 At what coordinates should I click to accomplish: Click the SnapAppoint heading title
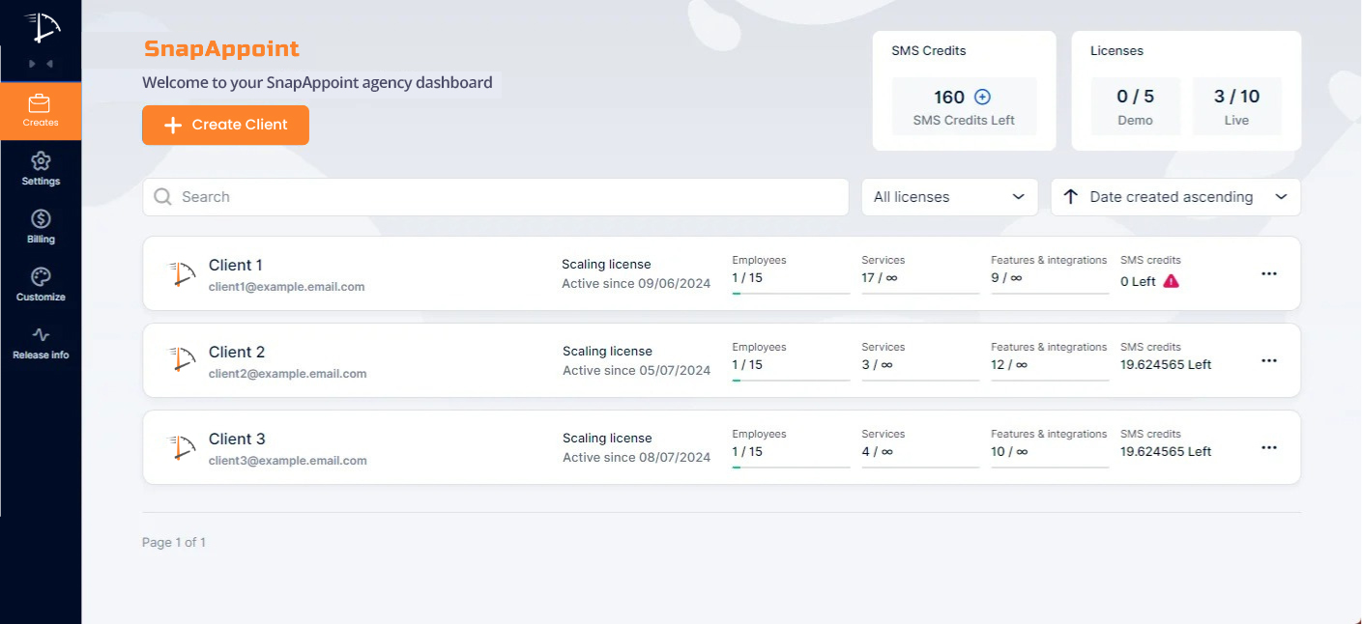221,49
